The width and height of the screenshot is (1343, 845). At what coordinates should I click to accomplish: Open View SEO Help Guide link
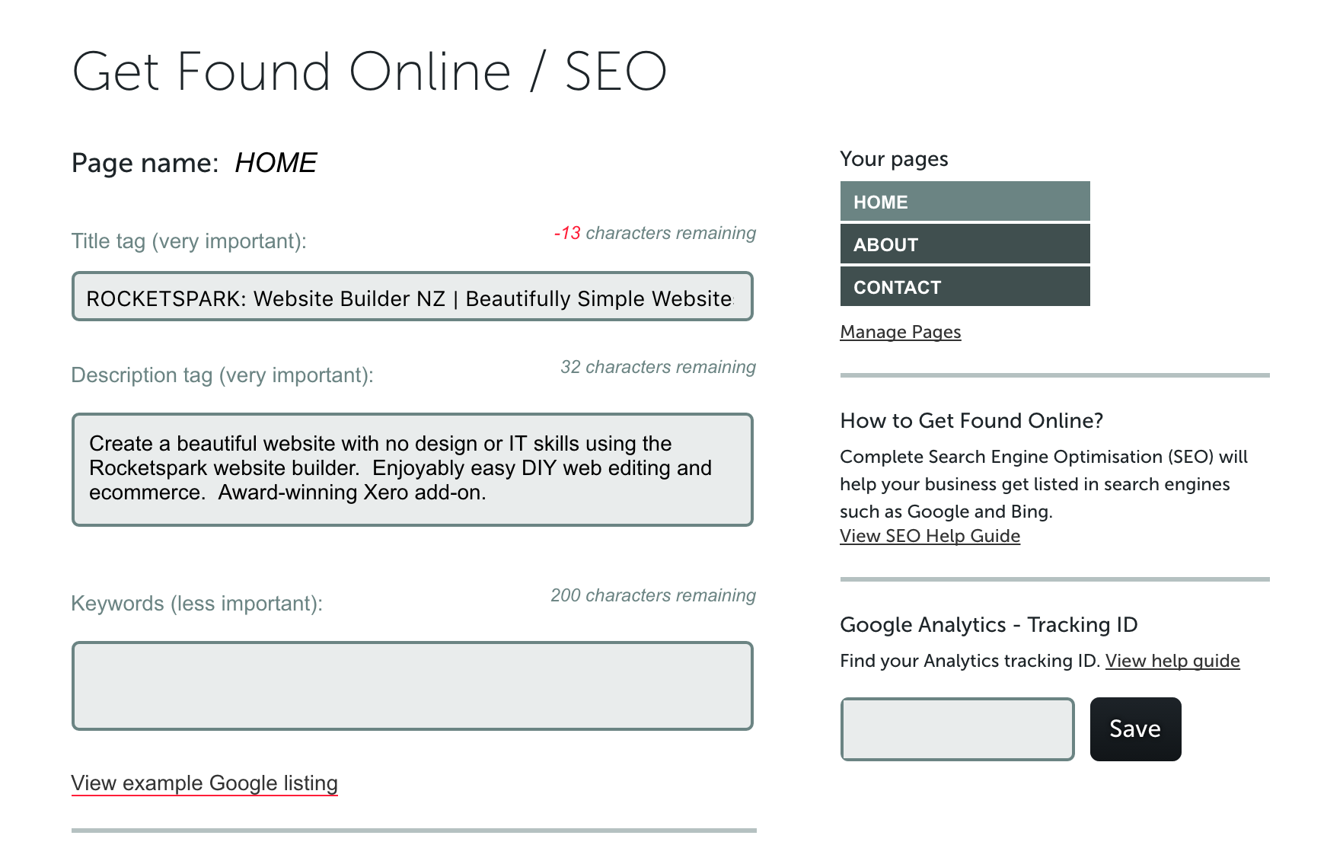[x=930, y=536]
